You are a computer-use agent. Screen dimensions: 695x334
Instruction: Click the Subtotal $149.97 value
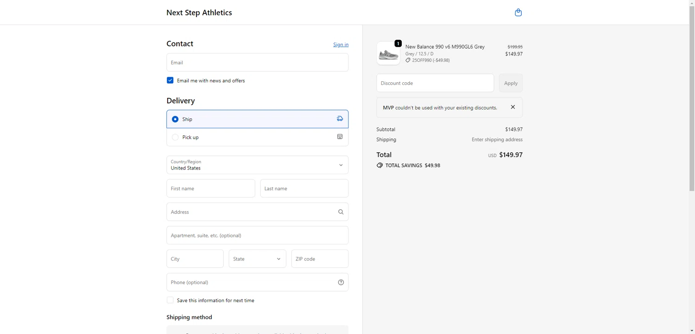coord(514,129)
